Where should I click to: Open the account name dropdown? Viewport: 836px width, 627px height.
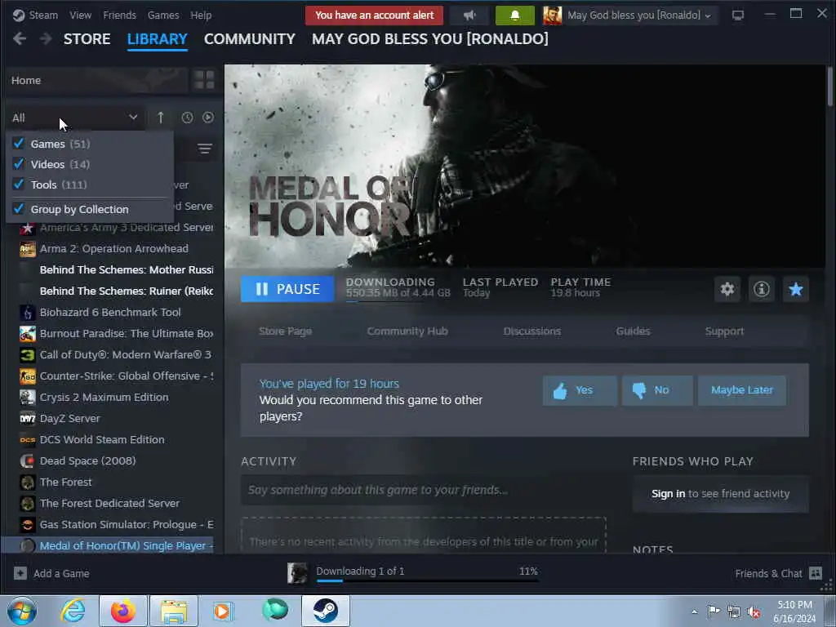(x=639, y=15)
